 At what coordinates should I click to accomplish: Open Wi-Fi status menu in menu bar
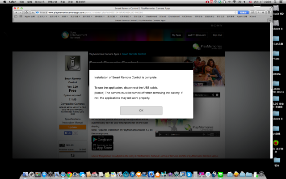pyautogui.click(x=234, y=2)
